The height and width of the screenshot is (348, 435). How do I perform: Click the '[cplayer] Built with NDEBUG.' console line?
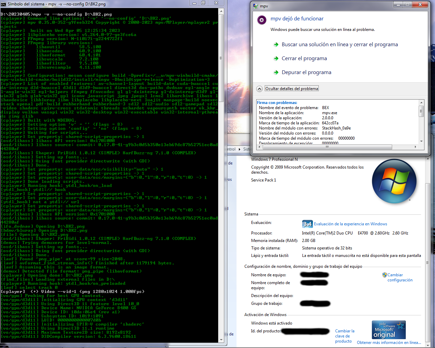pyautogui.click(x=38, y=120)
